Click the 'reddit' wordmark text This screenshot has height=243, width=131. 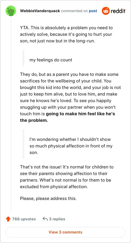coord(118,11)
